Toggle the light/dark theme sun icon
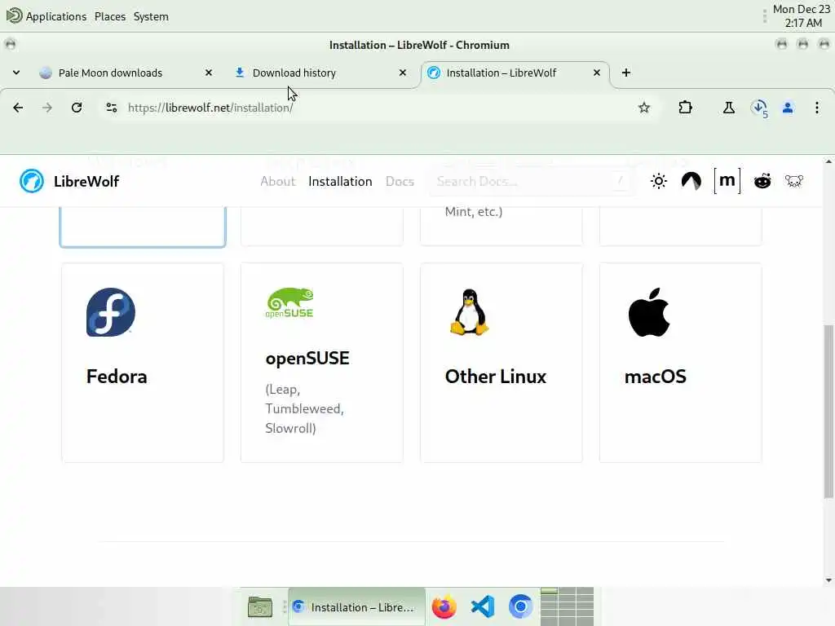The image size is (835, 626). click(x=659, y=182)
